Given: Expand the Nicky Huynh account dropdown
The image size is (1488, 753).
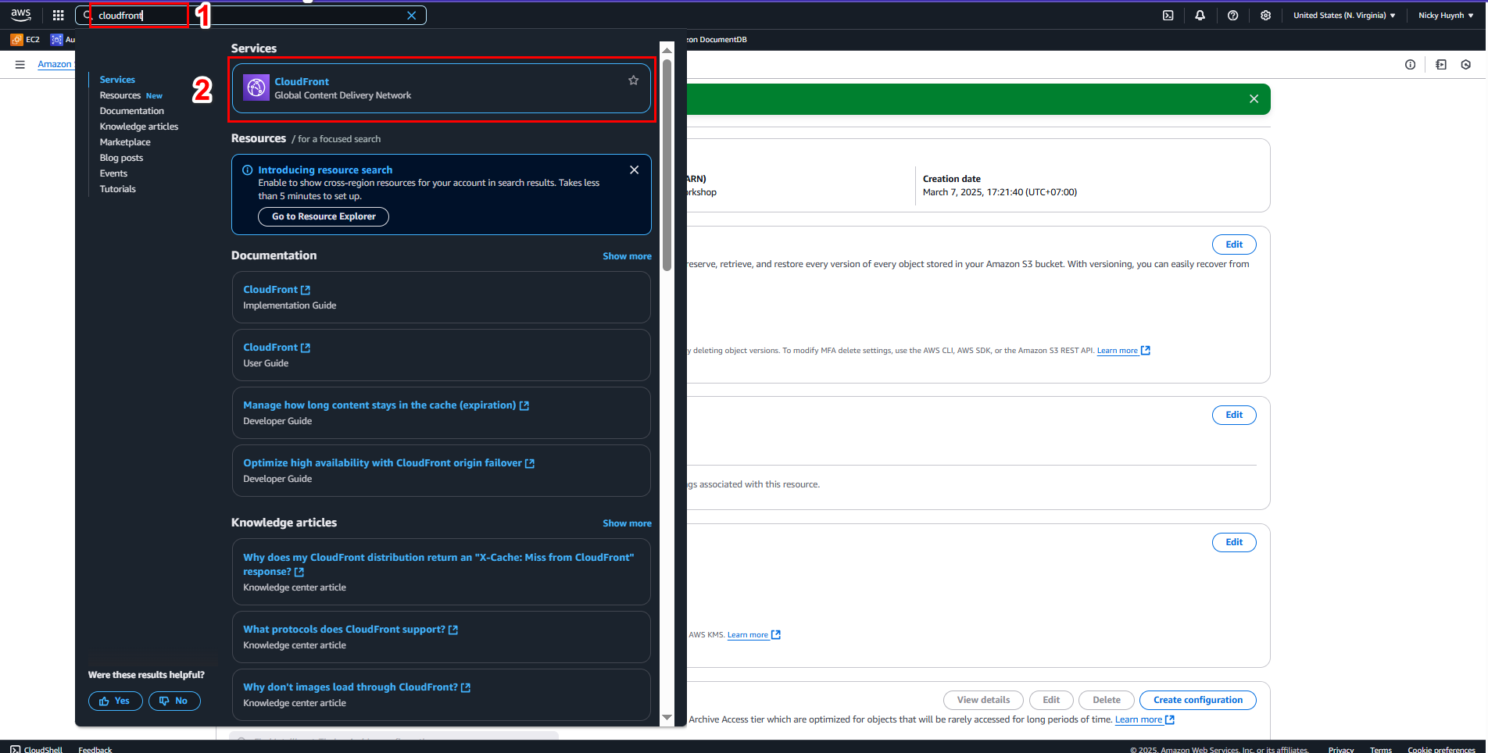Looking at the screenshot, I should coord(1446,15).
